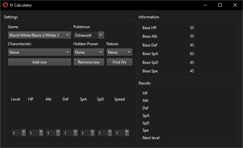This screenshot has height=148, width=243.
Task: Click the Next level results label
Action: click(151, 138)
